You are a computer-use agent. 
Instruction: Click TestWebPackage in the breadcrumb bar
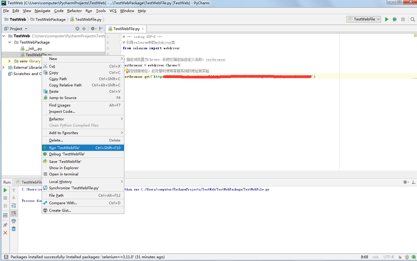50,20
